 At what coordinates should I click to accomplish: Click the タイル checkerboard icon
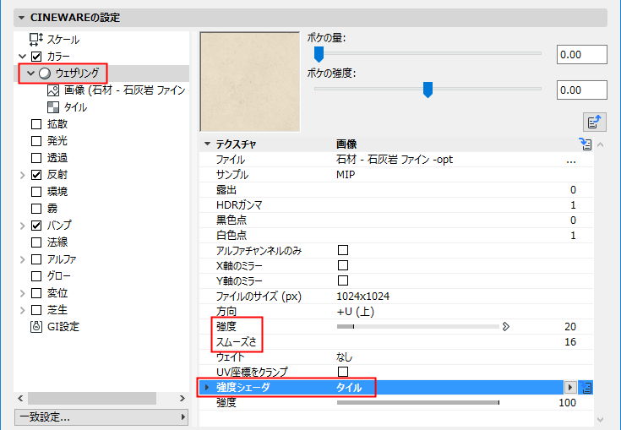(53, 107)
